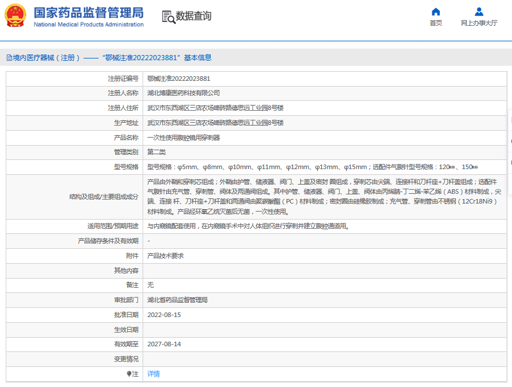Click National Medical Products Administration text
The height and width of the screenshot is (387, 512).
tap(89, 25)
